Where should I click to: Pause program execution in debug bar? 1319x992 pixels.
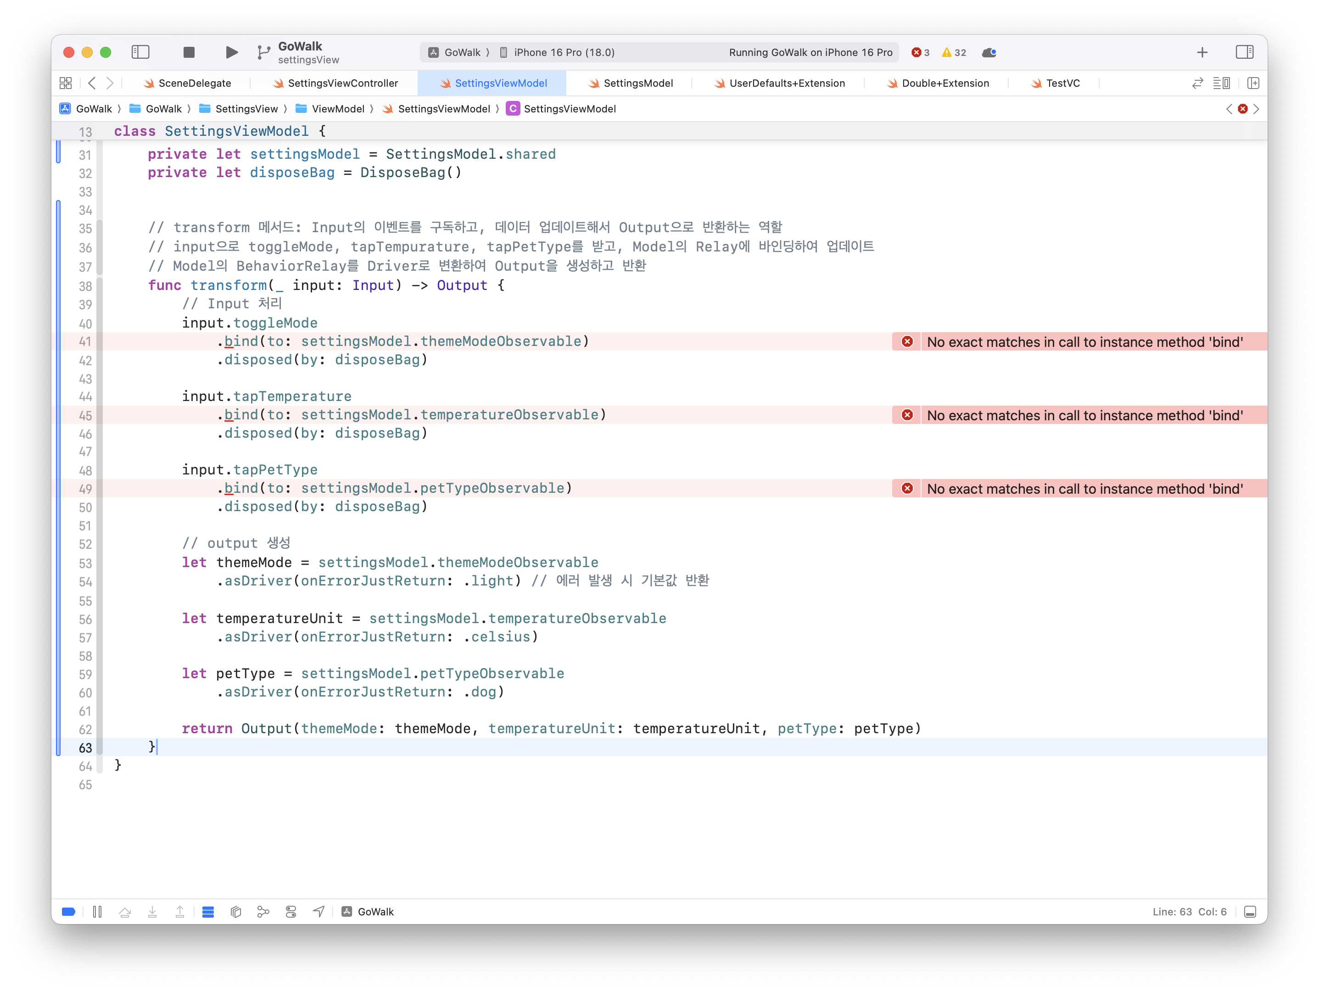click(x=97, y=912)
